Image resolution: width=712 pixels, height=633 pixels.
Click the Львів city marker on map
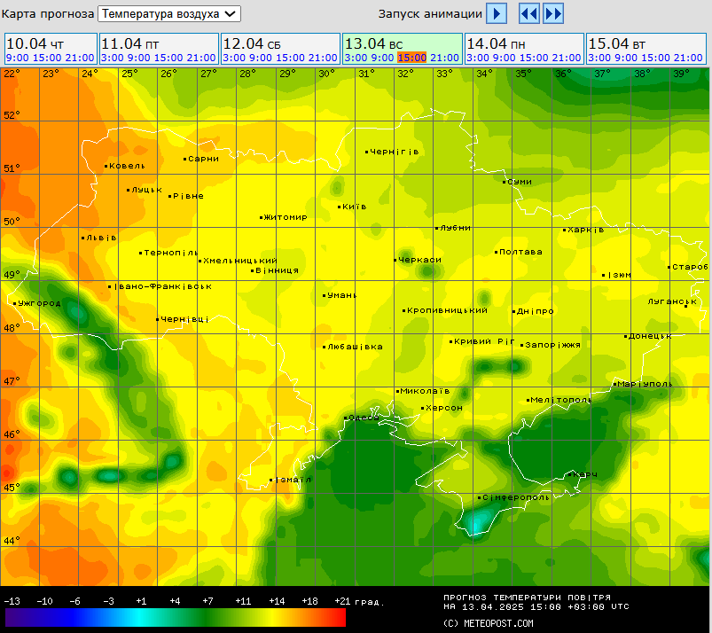(x=83, y=238)
